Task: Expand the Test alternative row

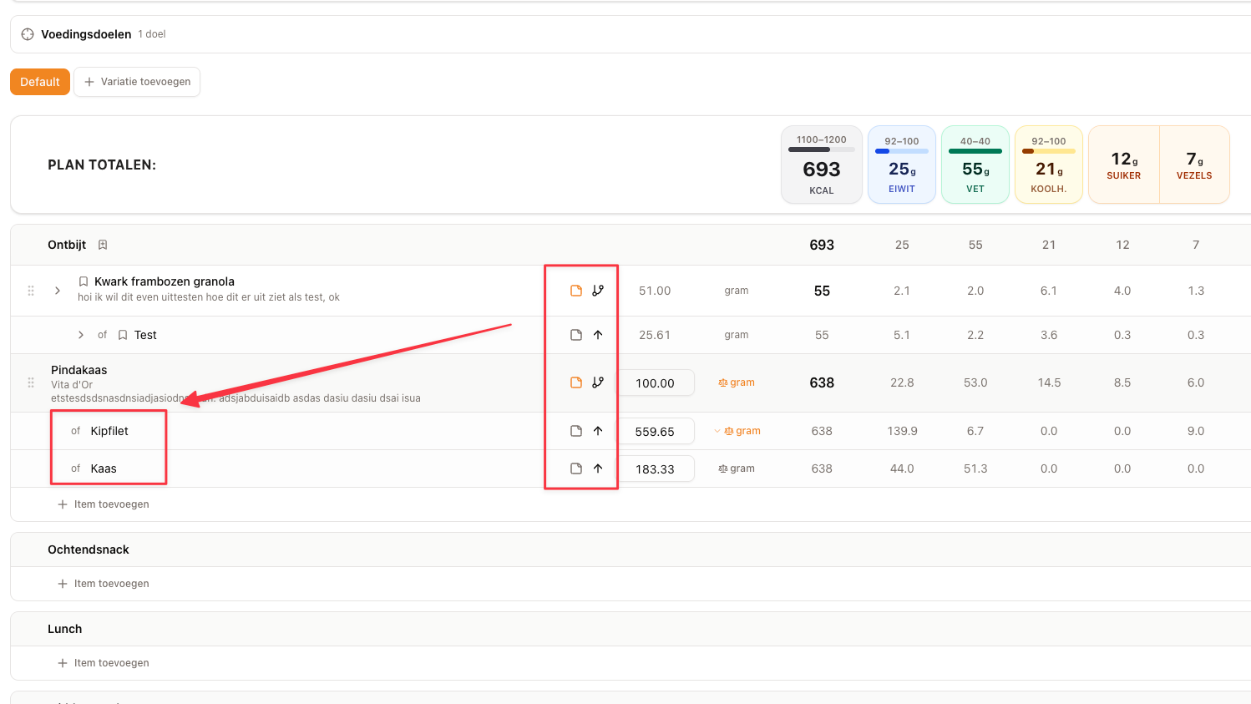Action: point(81,335)
